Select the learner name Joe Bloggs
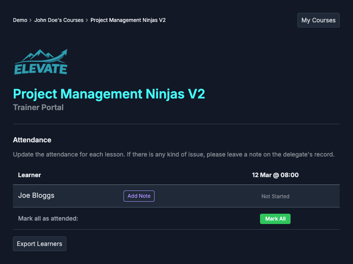 36,196
